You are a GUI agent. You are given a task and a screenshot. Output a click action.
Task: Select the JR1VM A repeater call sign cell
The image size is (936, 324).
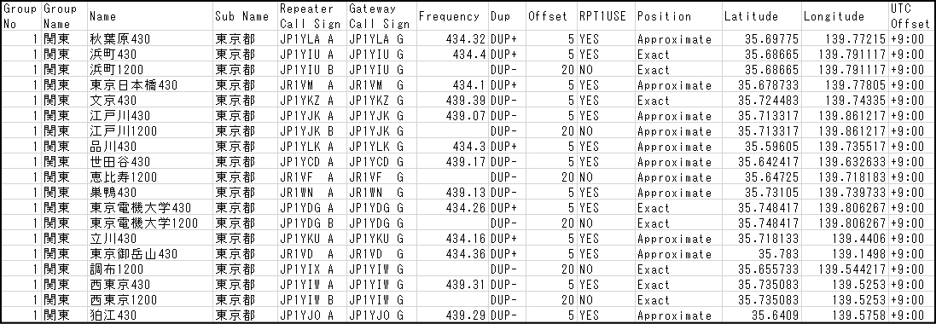click(311, 85)
